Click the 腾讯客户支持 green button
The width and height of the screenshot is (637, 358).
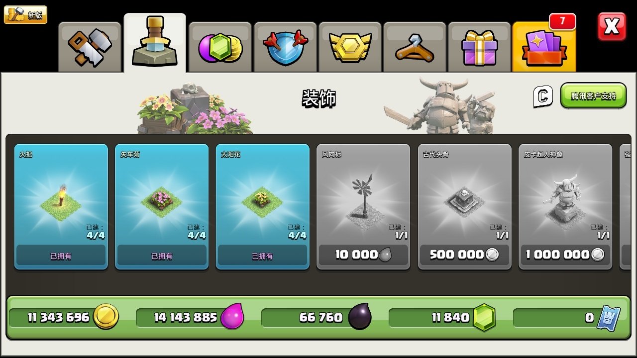593,95
